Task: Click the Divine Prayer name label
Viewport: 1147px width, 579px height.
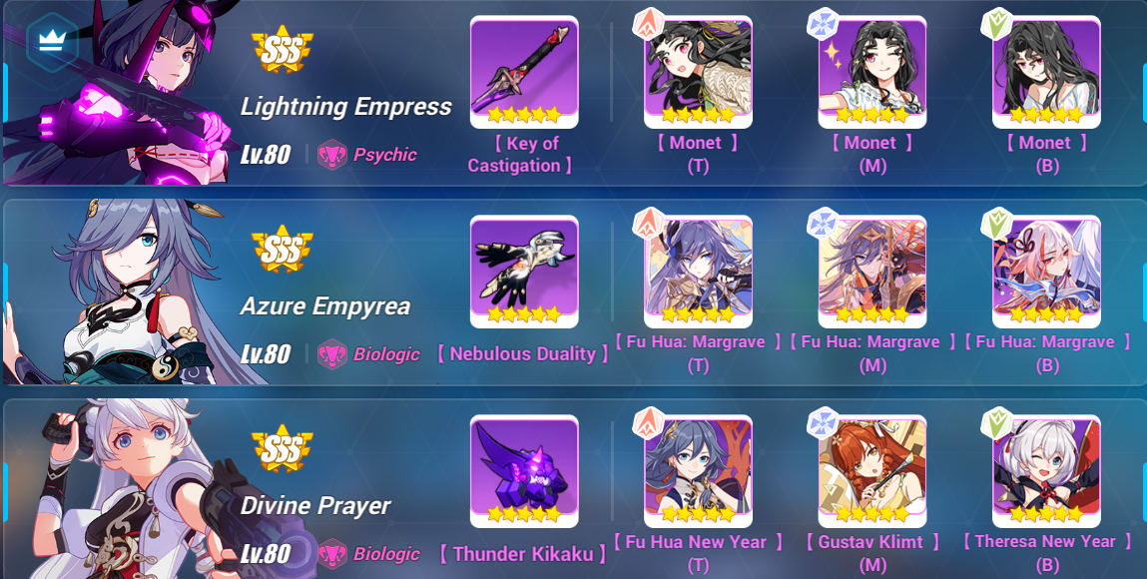Action: tap(315, 506)
